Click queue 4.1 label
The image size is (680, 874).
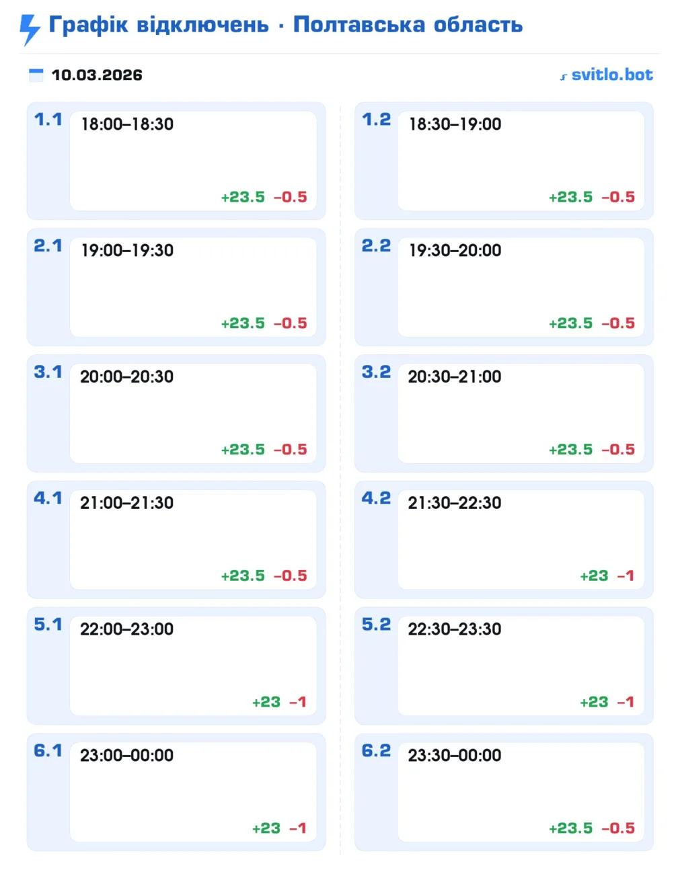pyautogui.click(x=48, y=499)
